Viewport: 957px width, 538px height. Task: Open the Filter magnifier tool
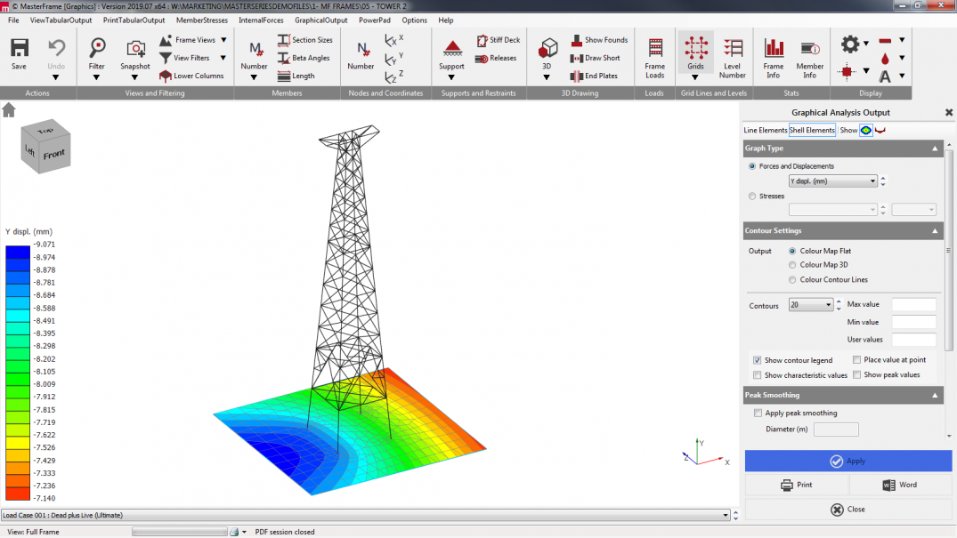click(x=96, y=49)
